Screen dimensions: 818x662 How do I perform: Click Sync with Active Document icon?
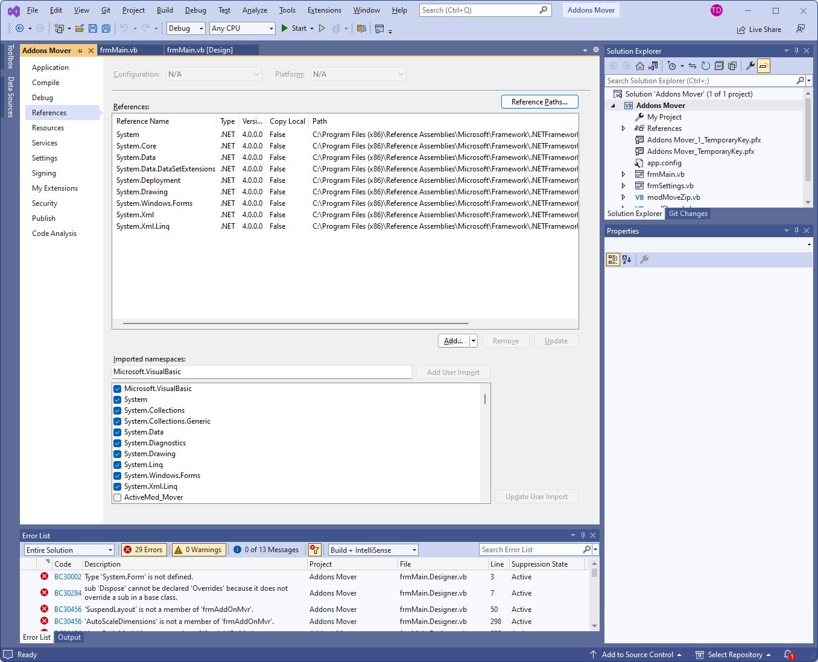pyautogui.click(x=693, y=66)
